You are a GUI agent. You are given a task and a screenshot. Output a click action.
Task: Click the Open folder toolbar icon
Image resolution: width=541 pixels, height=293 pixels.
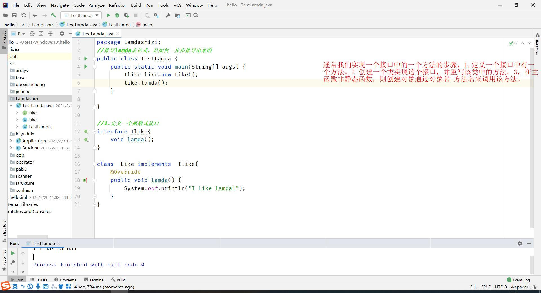5,15
